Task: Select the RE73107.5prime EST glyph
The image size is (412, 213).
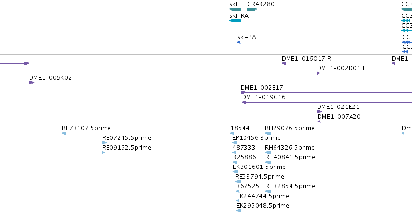Action: [64, 133]
